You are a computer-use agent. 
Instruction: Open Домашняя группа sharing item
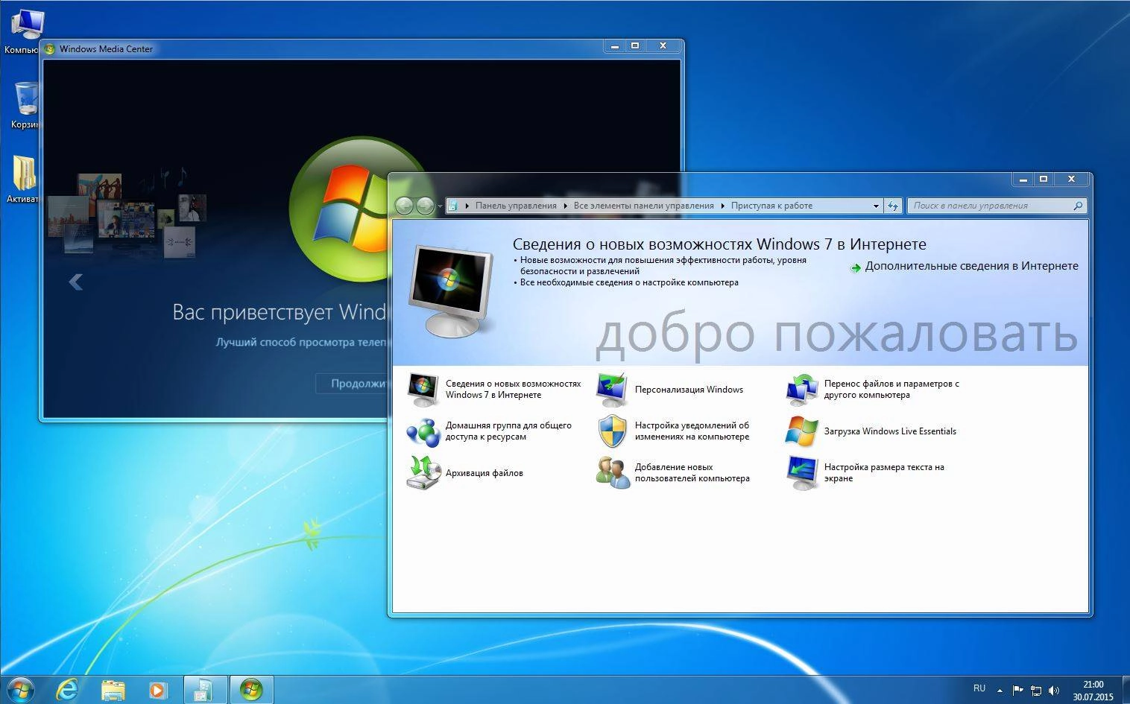coord(490,431)
